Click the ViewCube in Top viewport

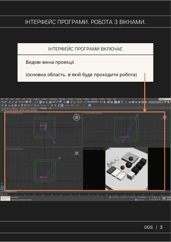(77, 117)
